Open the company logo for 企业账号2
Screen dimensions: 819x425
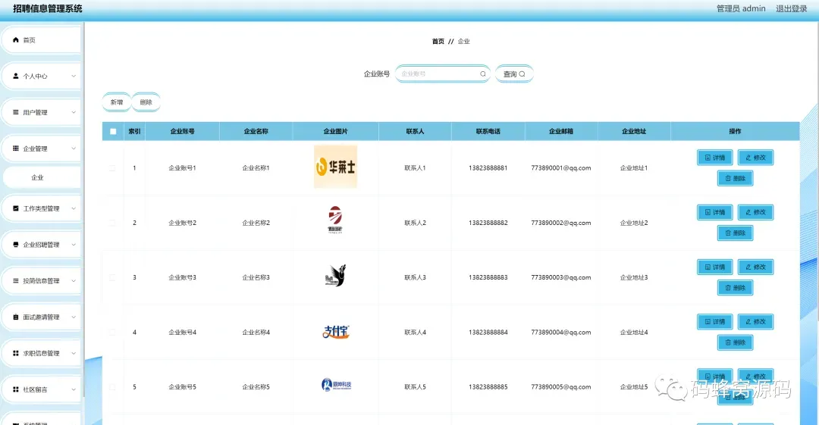335,220
